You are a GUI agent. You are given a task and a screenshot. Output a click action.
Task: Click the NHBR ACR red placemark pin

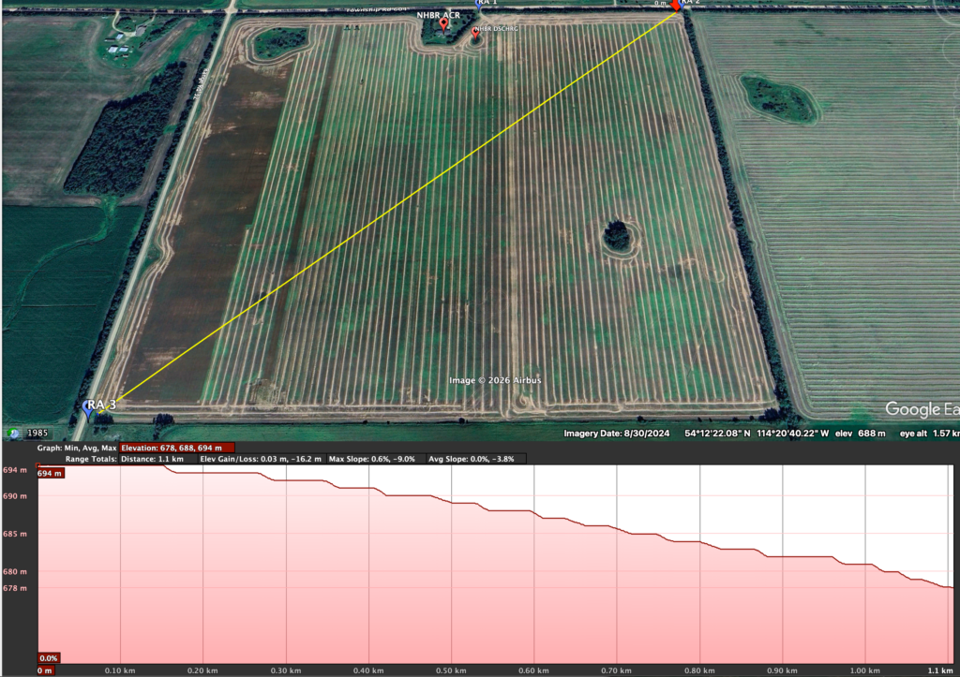pos(443,24)
